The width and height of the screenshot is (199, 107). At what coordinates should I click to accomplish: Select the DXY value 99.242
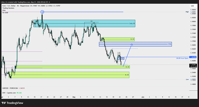pyautogui.click(x=19, y=93)
